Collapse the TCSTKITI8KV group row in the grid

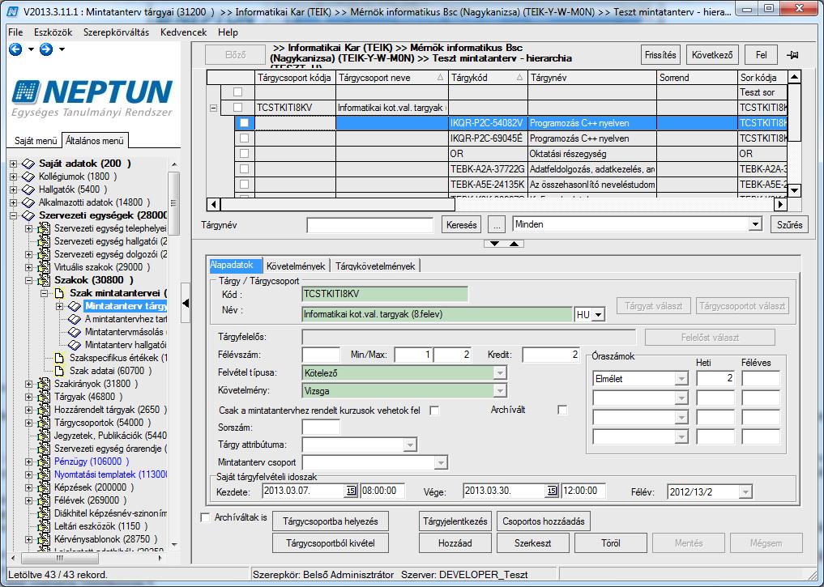click(213, 108)
